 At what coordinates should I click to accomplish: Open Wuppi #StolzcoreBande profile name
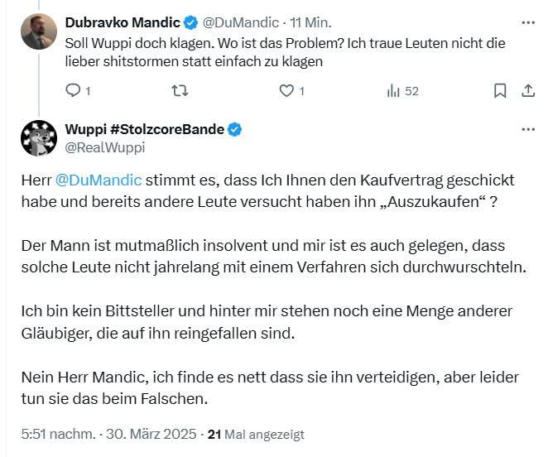145,130
